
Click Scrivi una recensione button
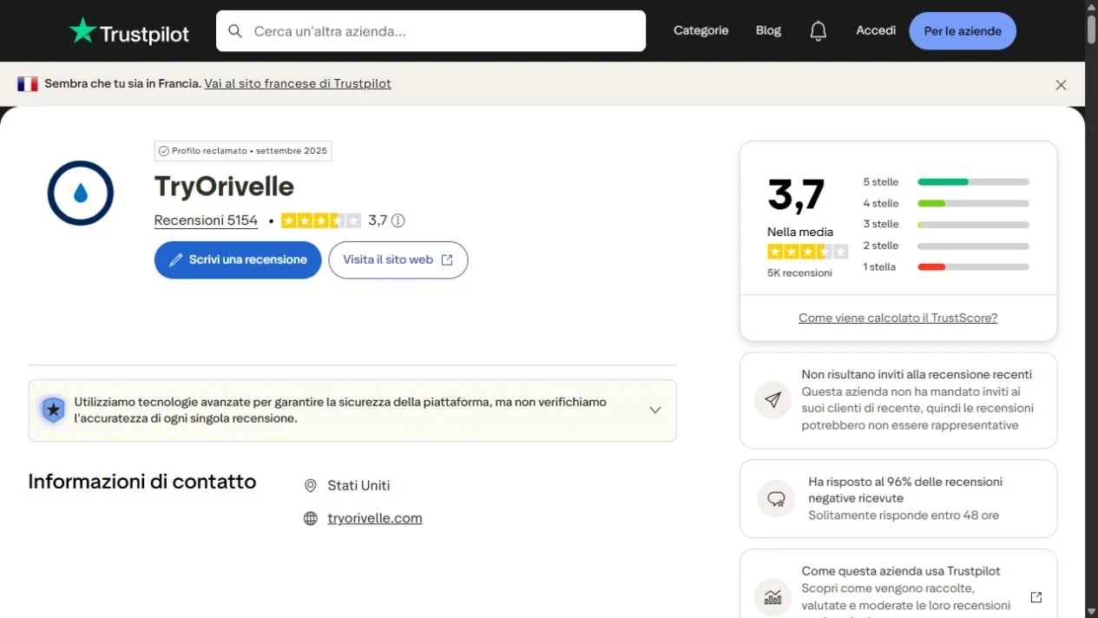click(x=238, y=260)
